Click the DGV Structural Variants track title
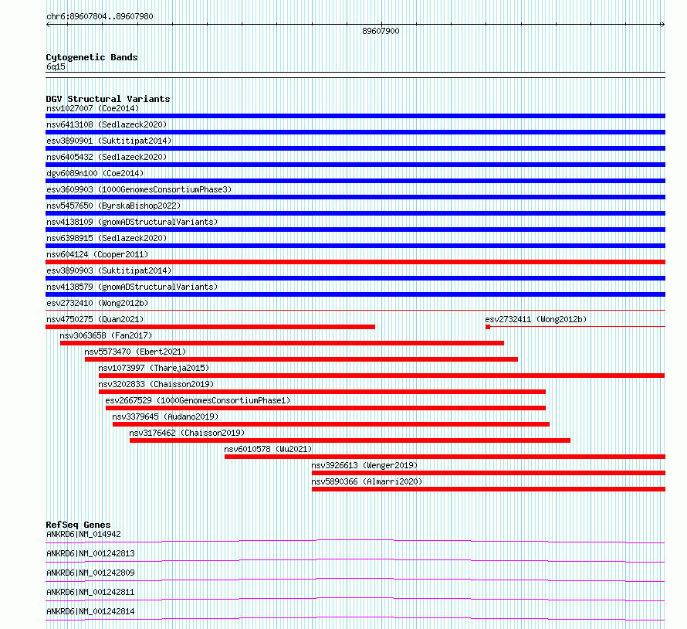687x629 pixels. tap(108, 99)
